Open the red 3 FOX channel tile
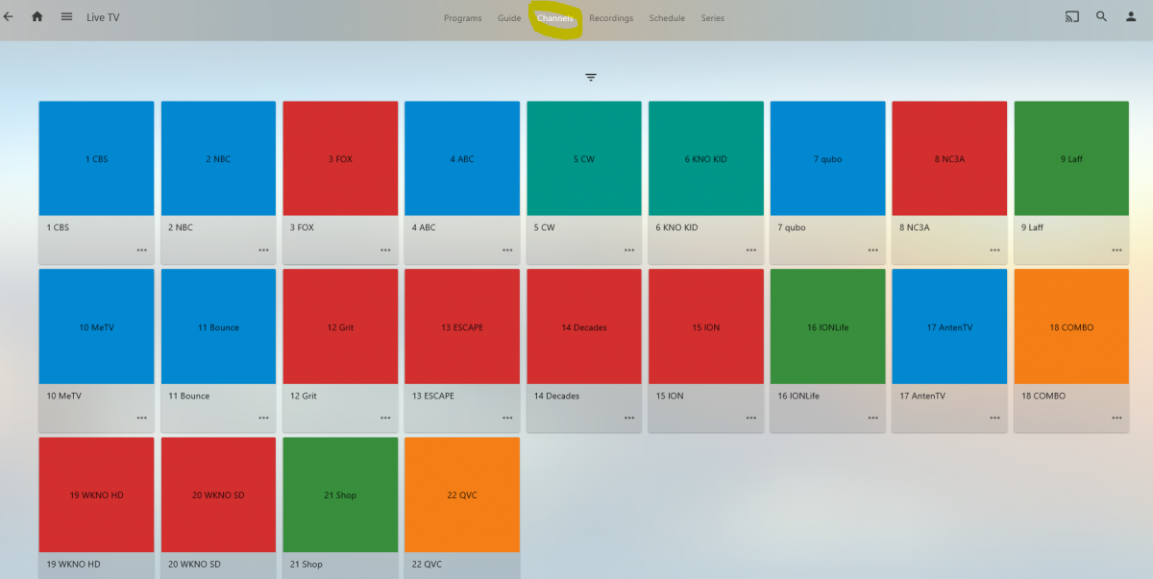 click(x=340, y=158)
